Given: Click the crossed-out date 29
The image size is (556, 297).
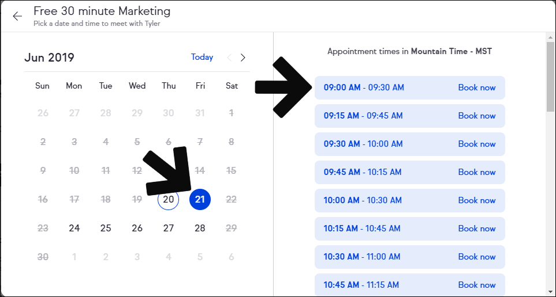Looking at the screenshot, I should (x=231, y=228).
